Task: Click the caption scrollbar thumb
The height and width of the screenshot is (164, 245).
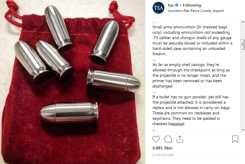Action: click(243, 45)
